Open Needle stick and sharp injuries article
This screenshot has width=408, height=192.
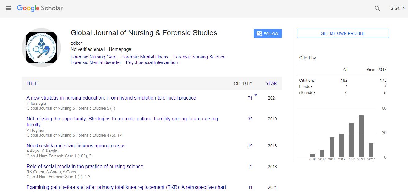pos(76,146)
